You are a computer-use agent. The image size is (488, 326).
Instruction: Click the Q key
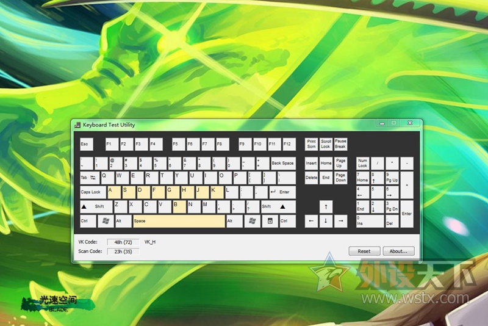(x=108, y=178)
